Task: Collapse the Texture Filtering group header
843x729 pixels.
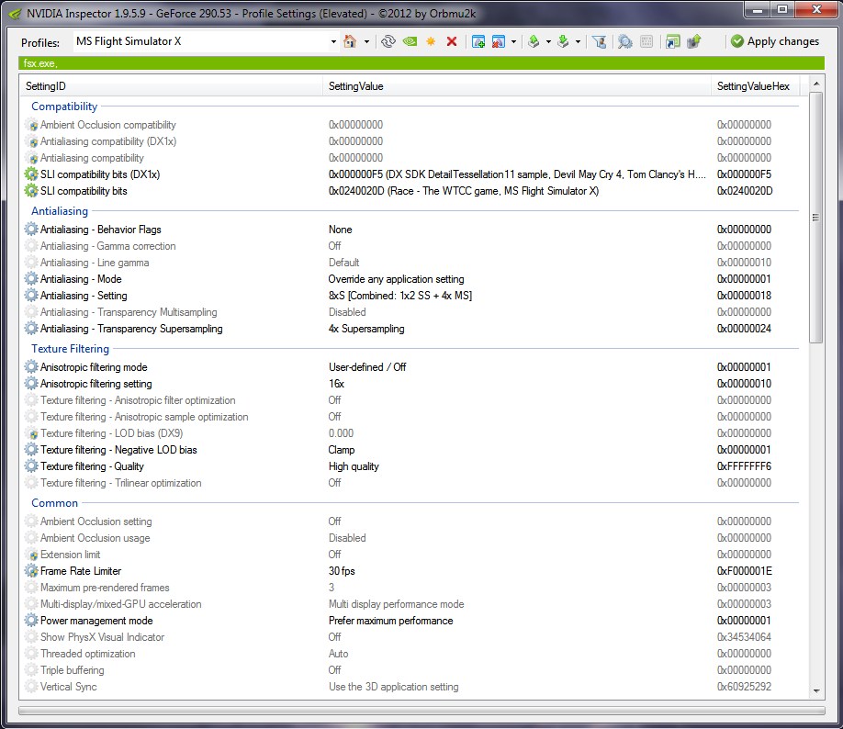Action: (x=70, y=348)
